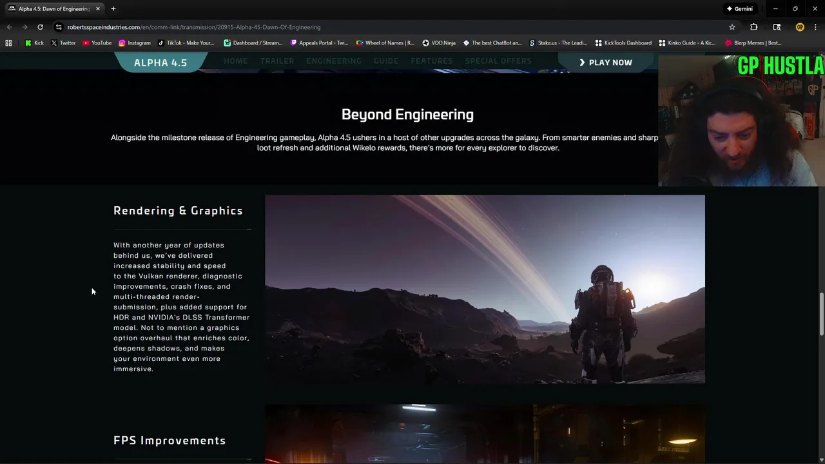Open the Kick bookmark
Image resolution: width=825 pixels, height=464 pixels.
(34, 43)
